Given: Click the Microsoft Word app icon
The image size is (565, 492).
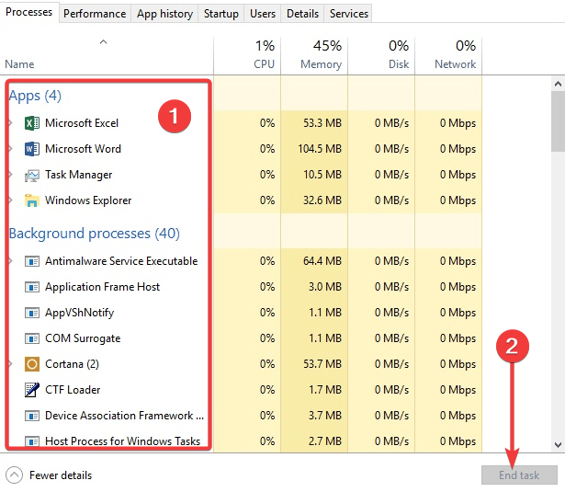Looking at the screenshot, I should point(32,149).
